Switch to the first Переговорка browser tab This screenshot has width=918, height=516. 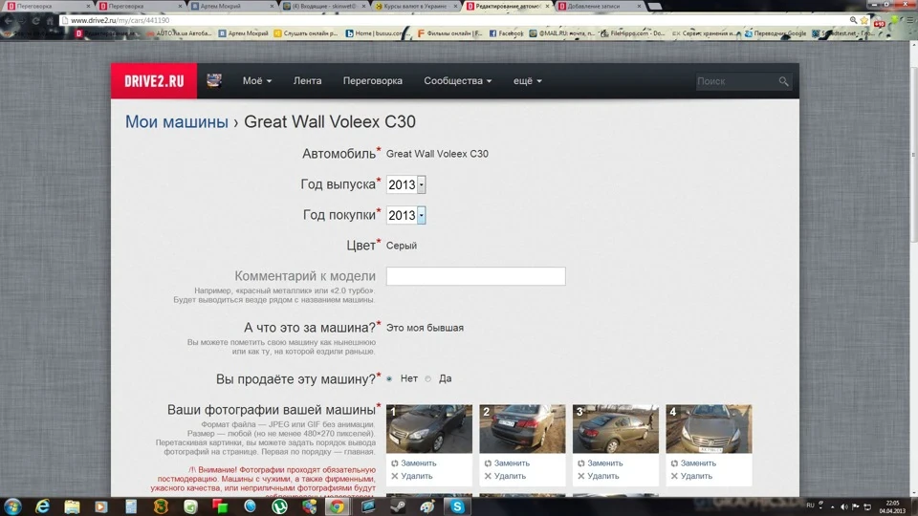pos(48,6)
